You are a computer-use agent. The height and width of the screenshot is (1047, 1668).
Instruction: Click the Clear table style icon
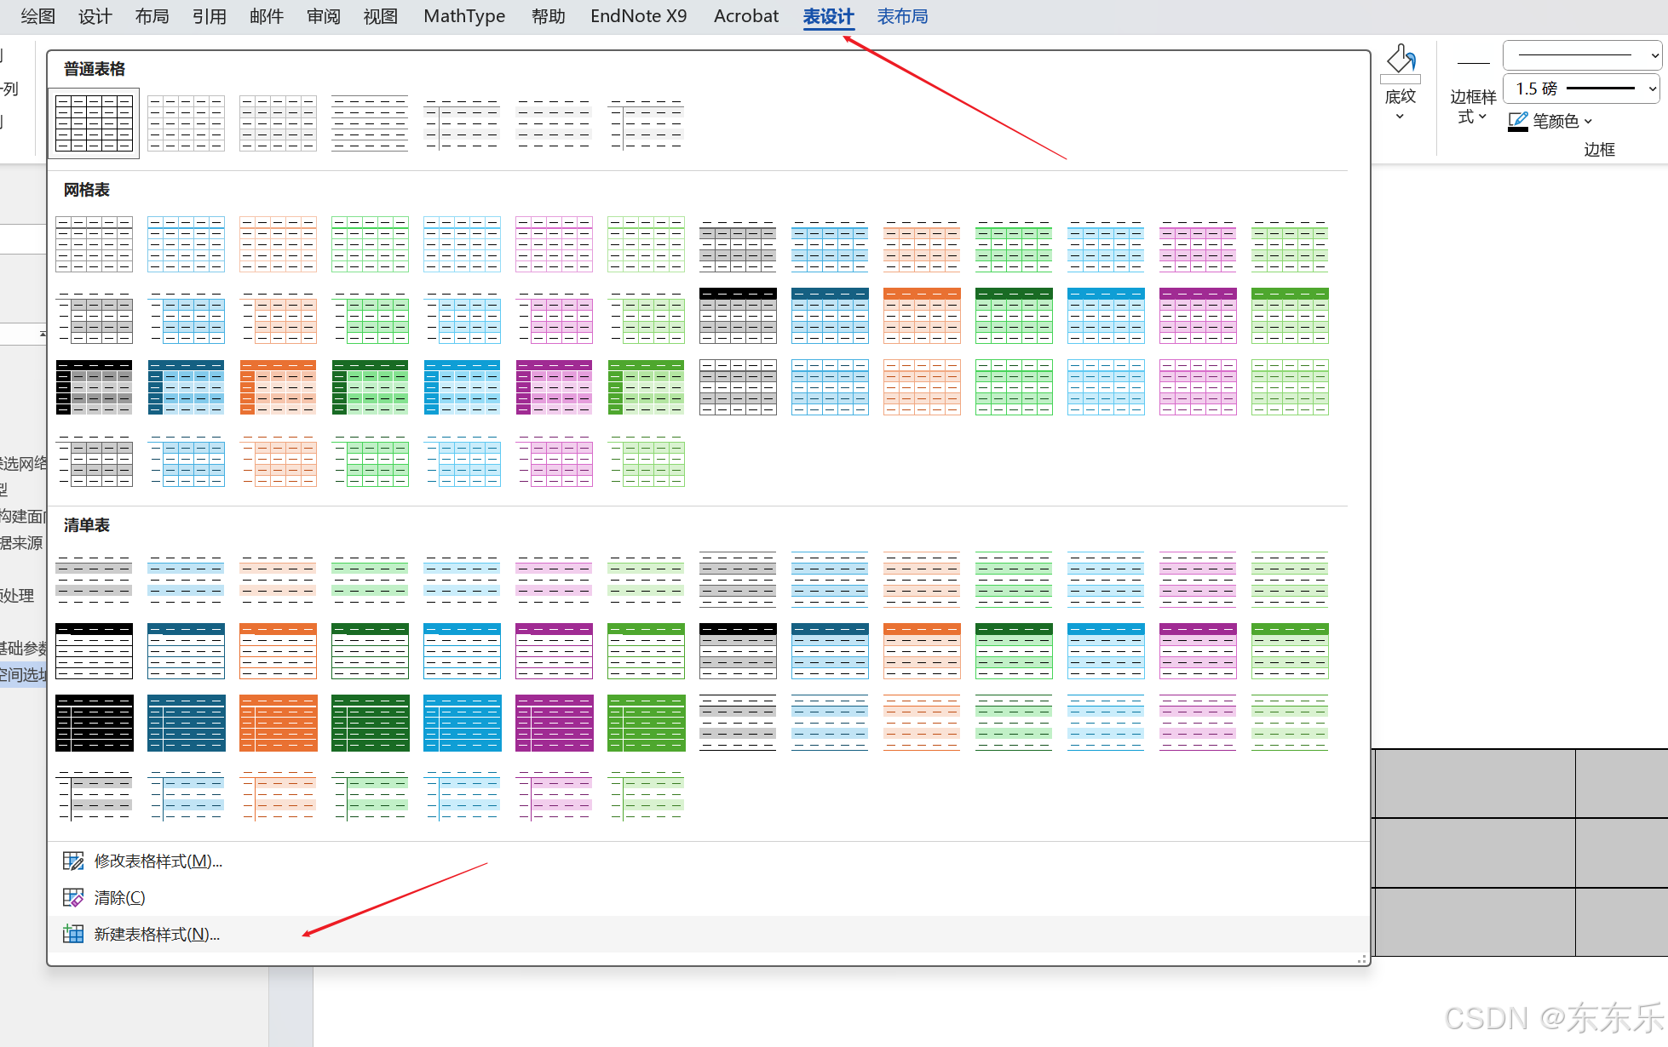pos(73,898)
